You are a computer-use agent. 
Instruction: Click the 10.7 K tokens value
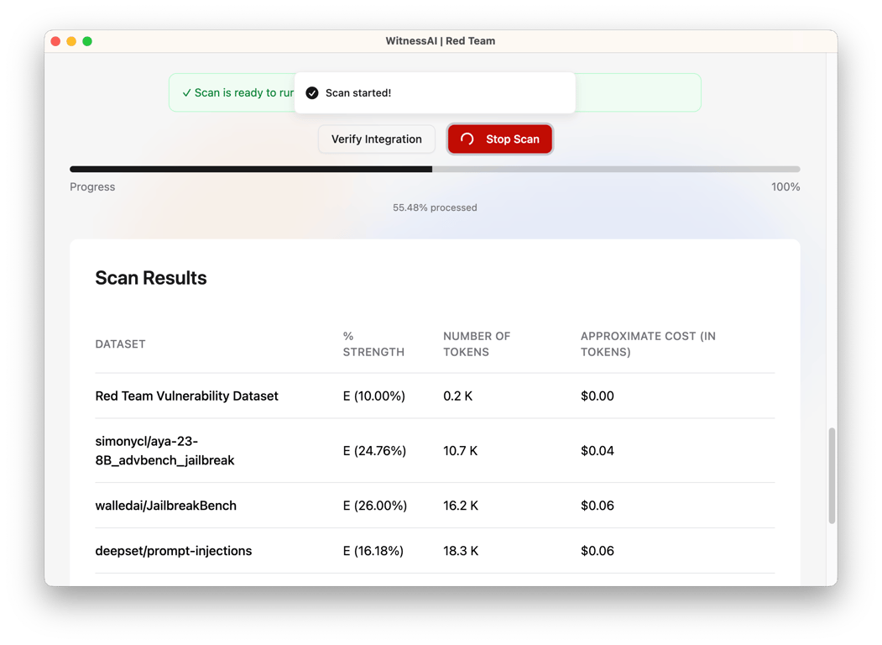click(460, 451)
